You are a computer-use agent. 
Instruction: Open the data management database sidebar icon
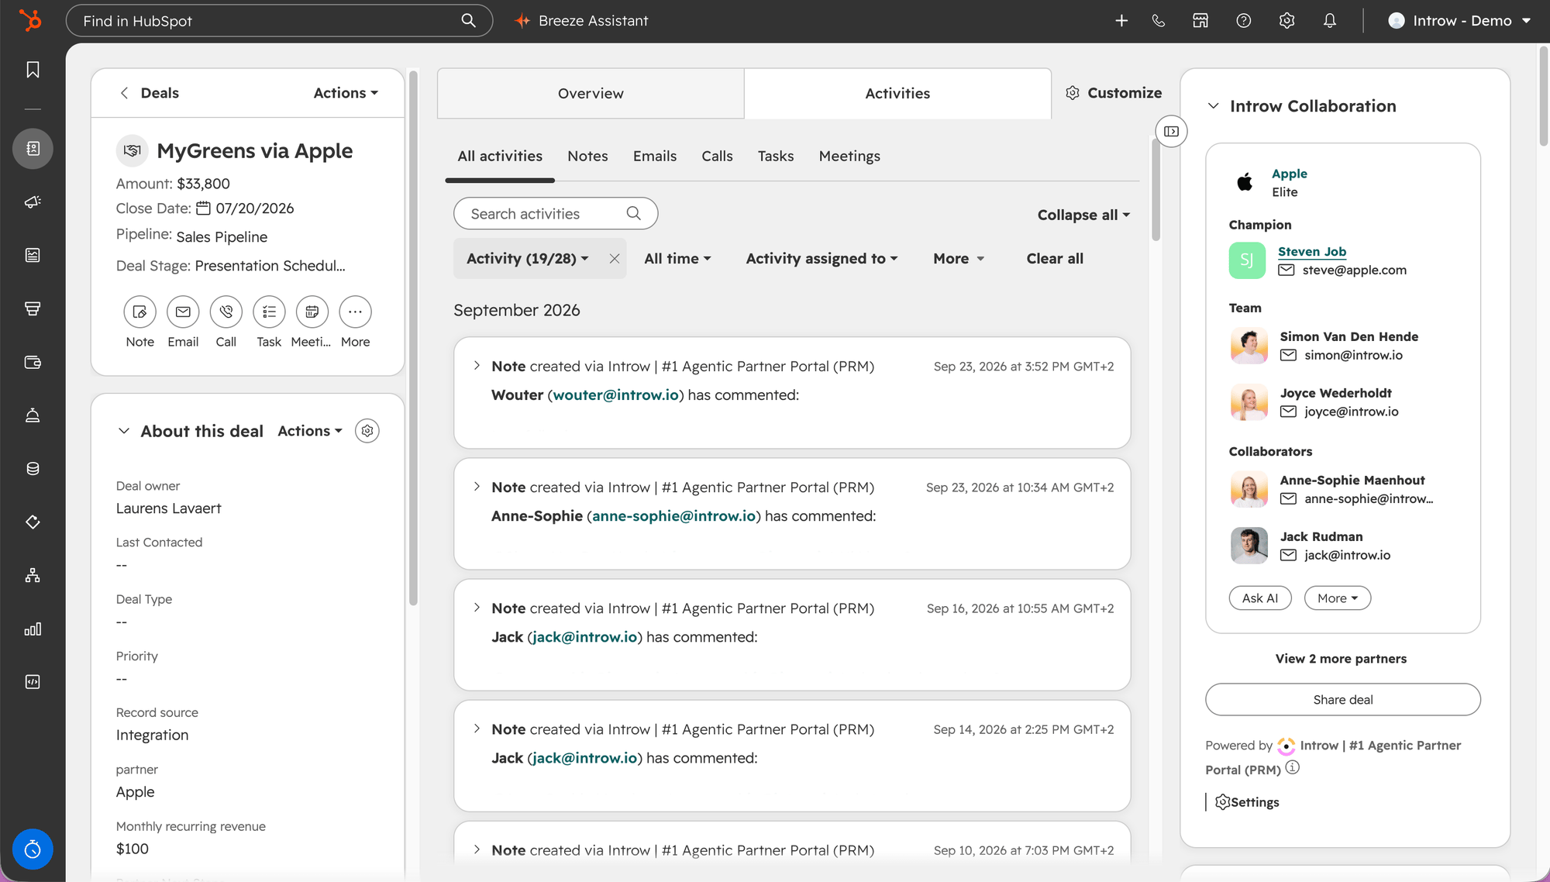pyautogui.click(x=33, y=468)
